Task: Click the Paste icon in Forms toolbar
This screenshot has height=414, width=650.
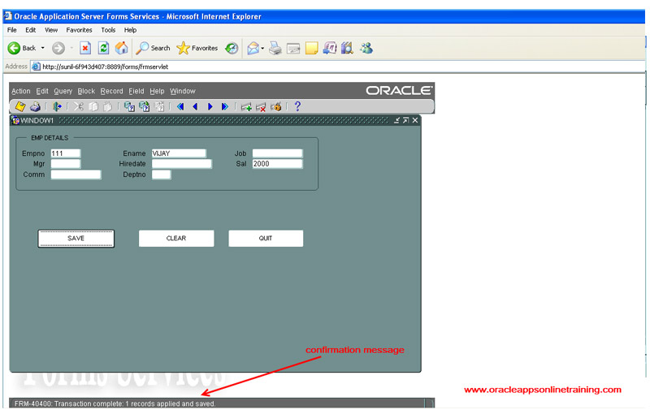Action: click(108, 107)
